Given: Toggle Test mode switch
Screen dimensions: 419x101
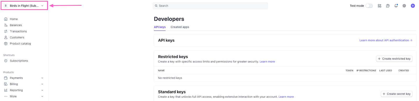Looking at the screenshot, I should (x=369, y=6).
